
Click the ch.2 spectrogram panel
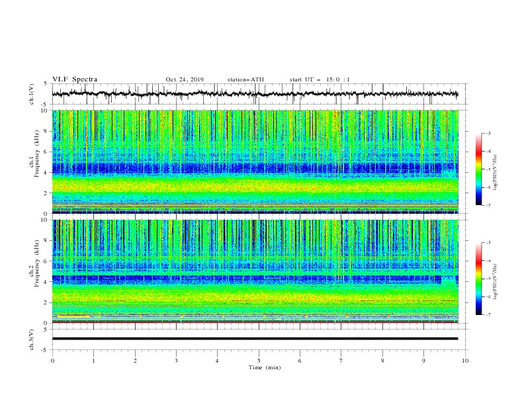click(x=255, y=271)
